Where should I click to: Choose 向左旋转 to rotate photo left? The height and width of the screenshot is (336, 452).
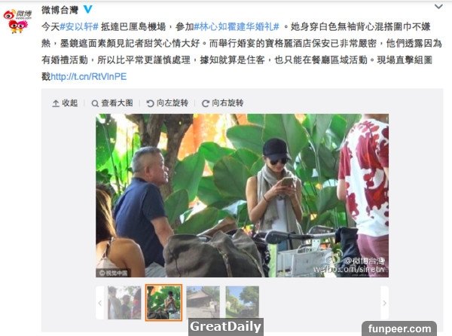[x=167, y=103]
